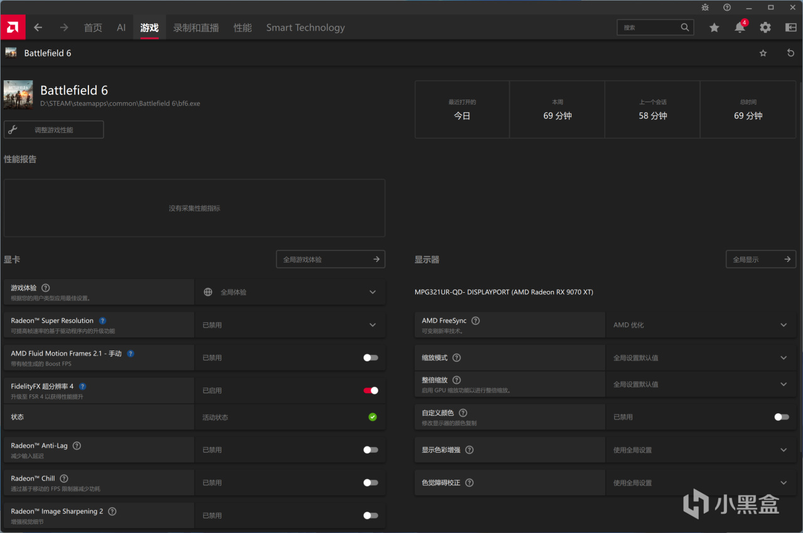Click 调整游戏性能 button
The image size is (803, 533).
54,130
